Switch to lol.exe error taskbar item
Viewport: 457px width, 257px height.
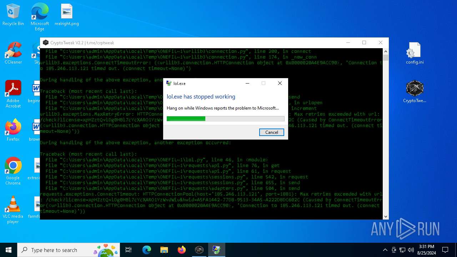click(217, 250)
